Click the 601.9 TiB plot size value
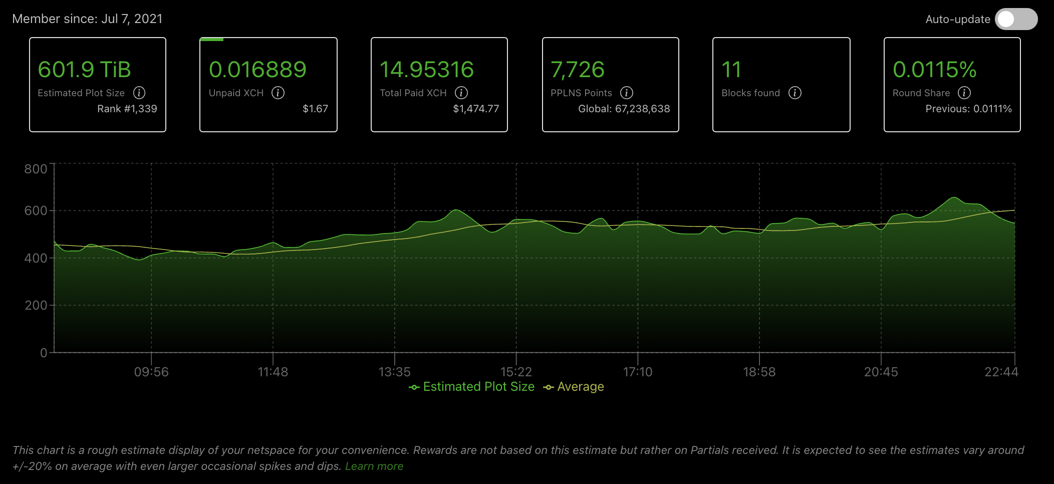The height and width of the screenshot is (484, 1054). coord(84,70)
